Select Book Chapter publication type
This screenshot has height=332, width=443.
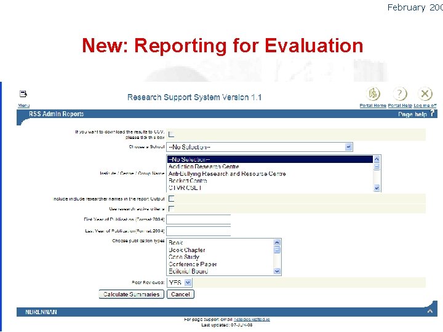(x=220, y=250)
